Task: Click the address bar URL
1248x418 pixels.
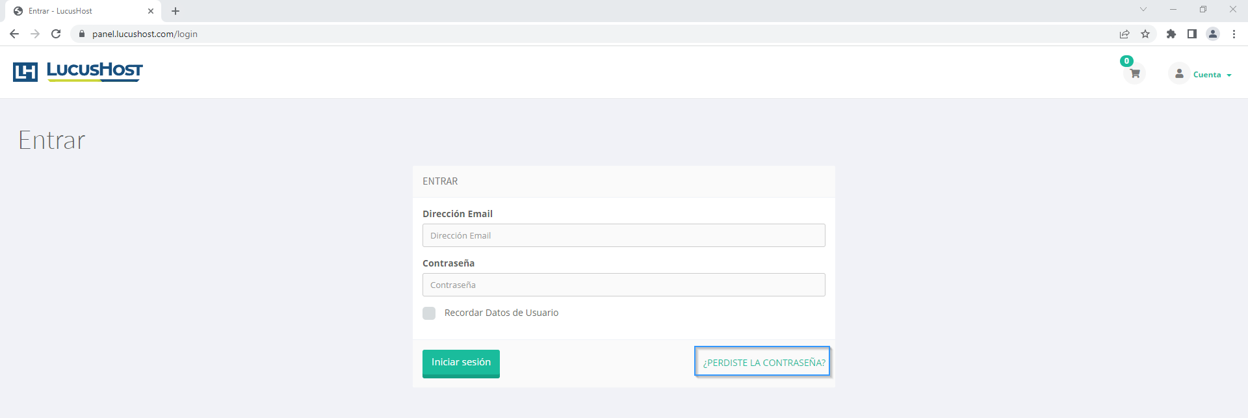Action: pos(145,34)
